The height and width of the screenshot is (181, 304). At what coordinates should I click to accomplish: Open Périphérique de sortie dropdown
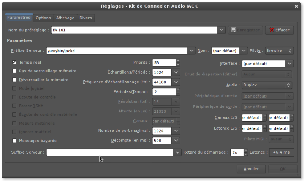click(x=290, y=107)
